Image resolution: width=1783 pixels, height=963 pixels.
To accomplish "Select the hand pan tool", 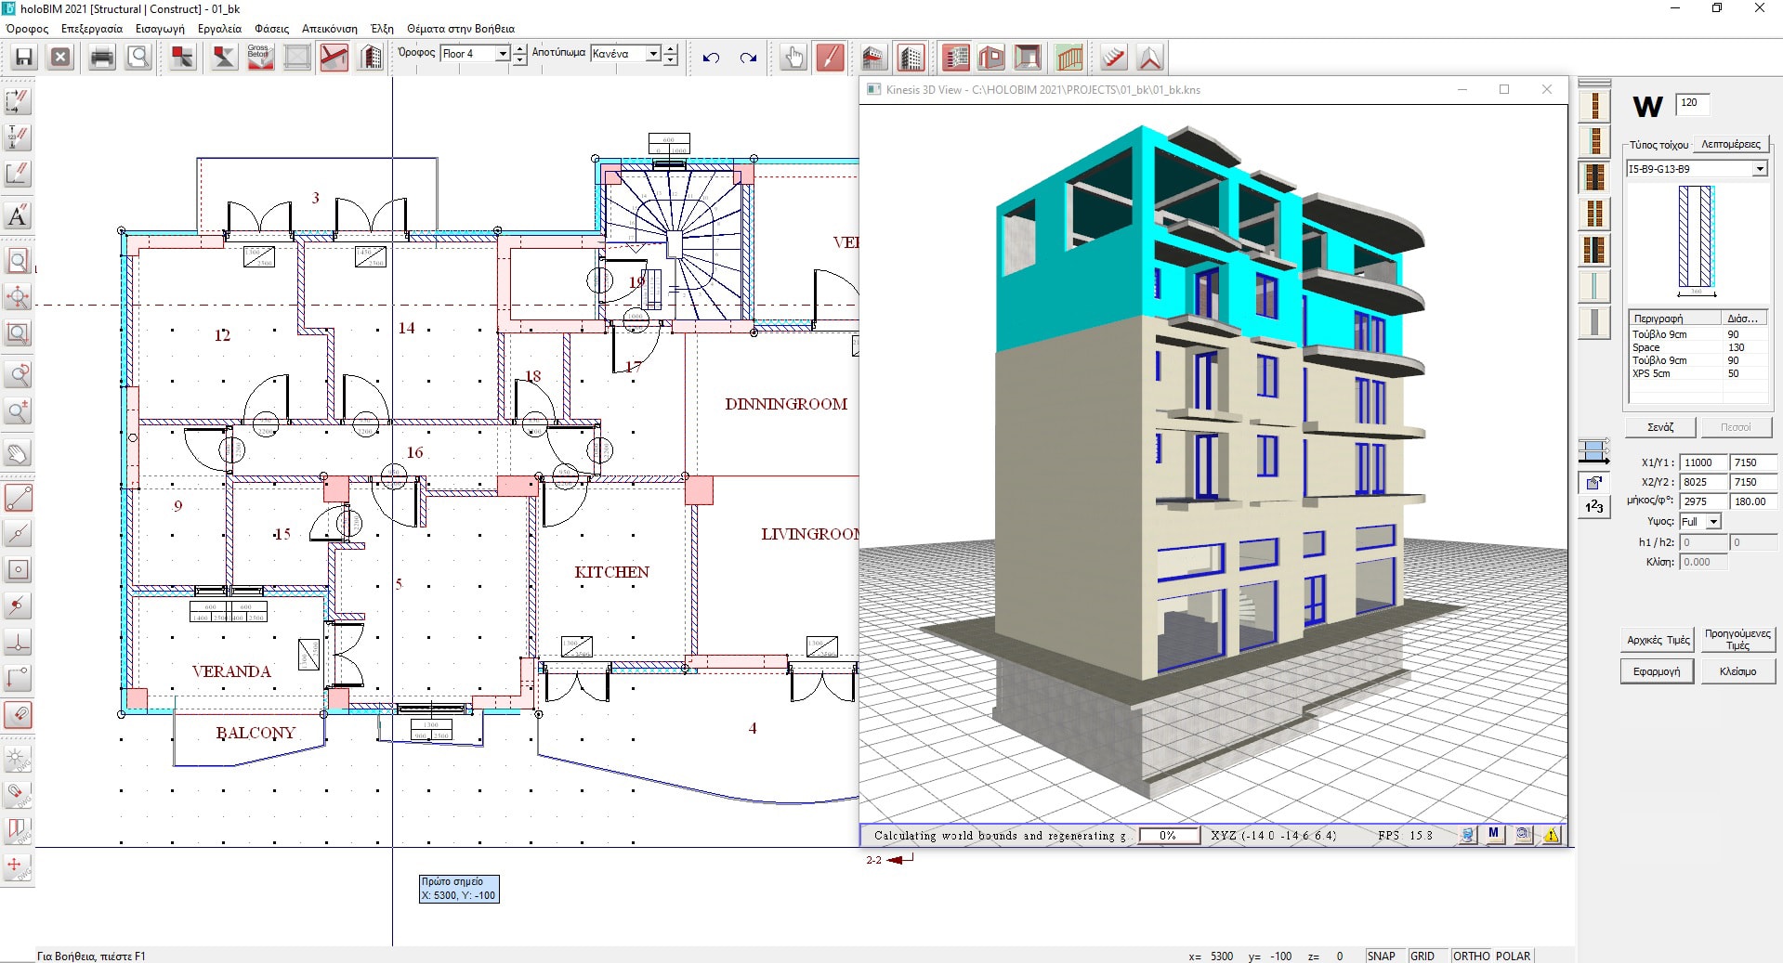I will (x=793, y=58).
